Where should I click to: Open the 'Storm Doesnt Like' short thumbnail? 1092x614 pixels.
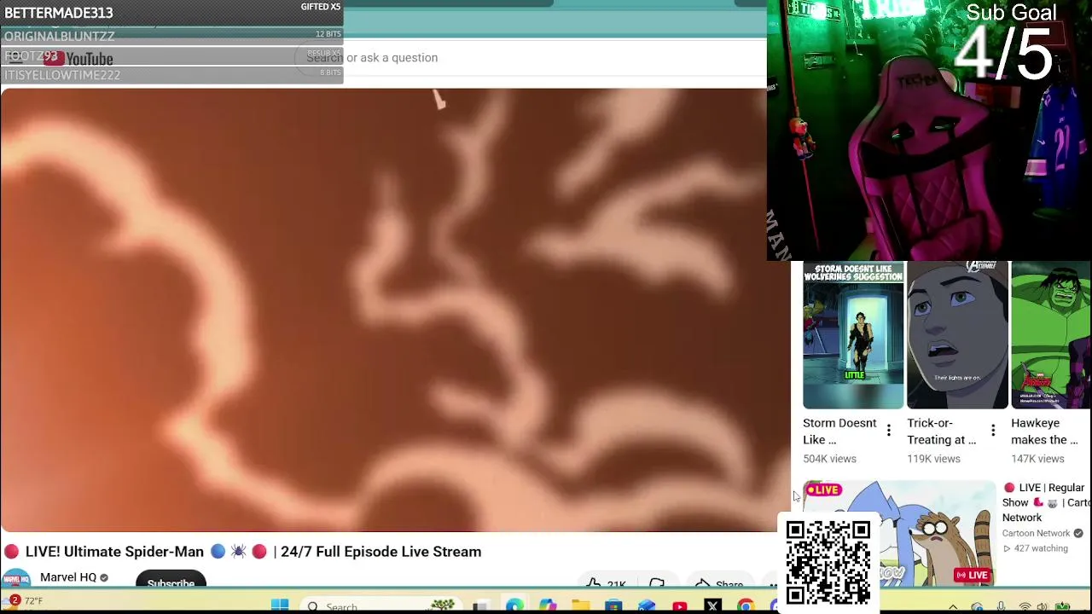click(853, 335)
